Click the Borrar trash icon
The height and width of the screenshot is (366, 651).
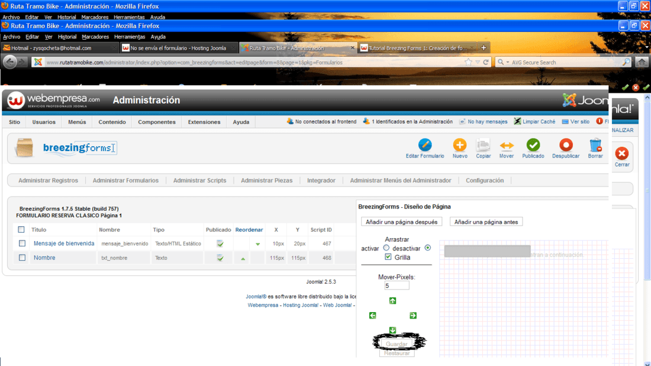595,145
